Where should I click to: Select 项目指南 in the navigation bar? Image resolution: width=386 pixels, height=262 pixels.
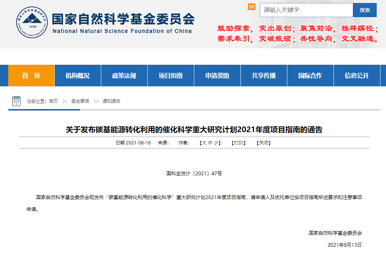[170, 76]
